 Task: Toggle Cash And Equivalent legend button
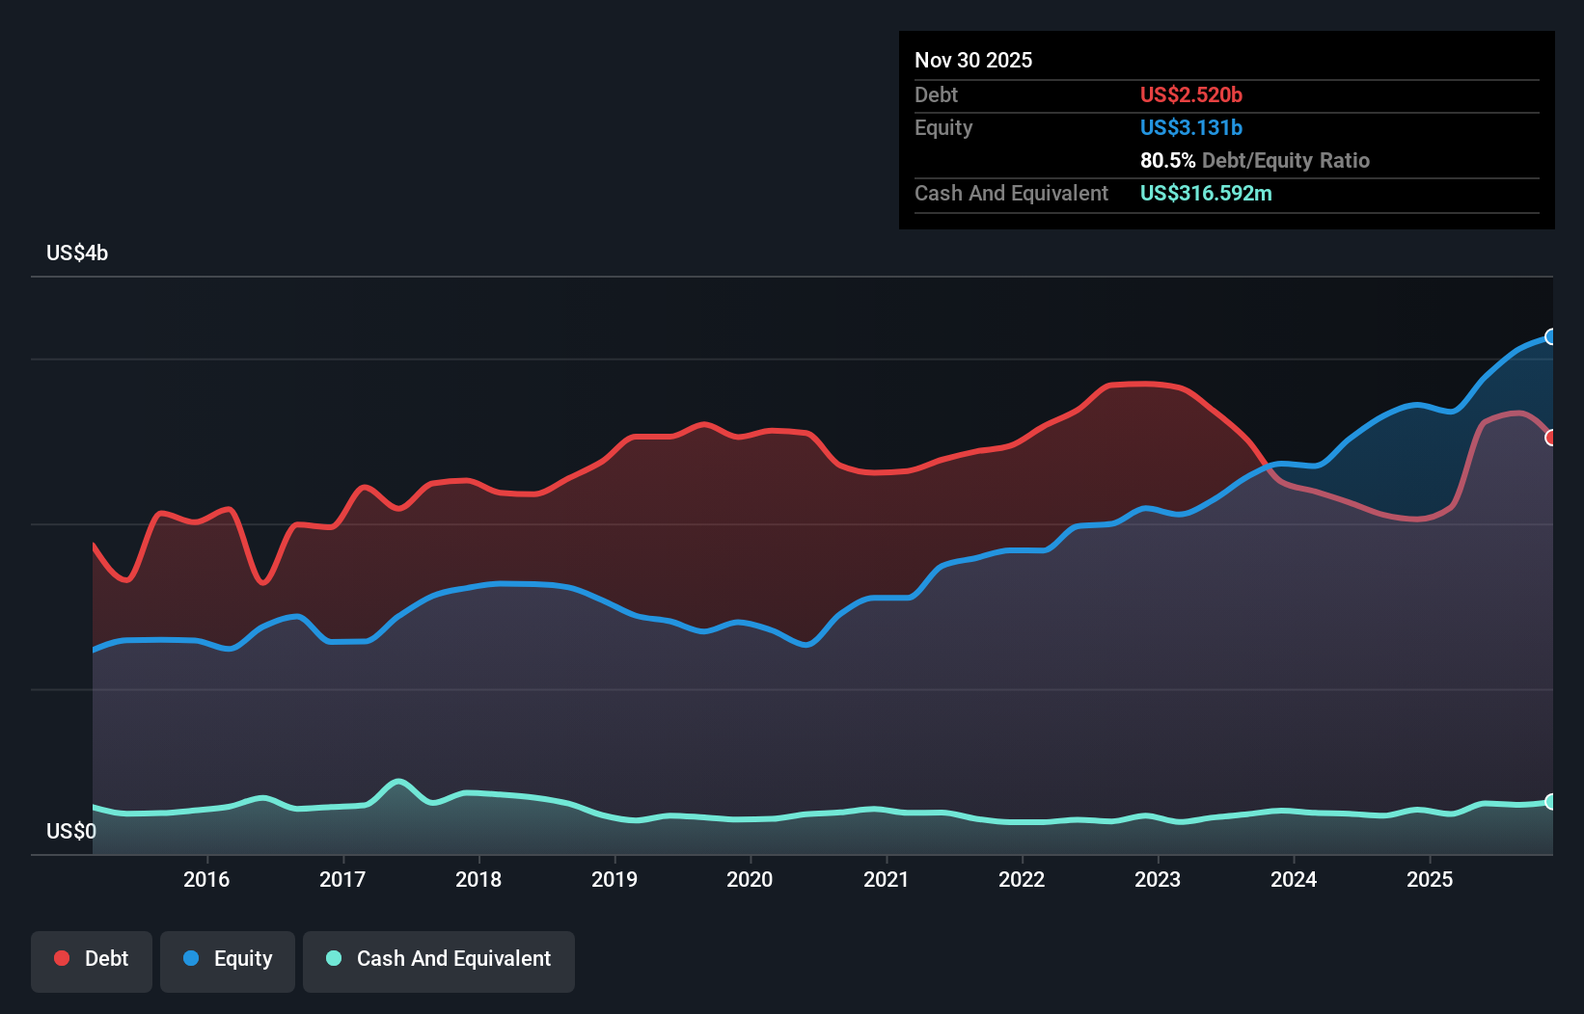point(439,961)
